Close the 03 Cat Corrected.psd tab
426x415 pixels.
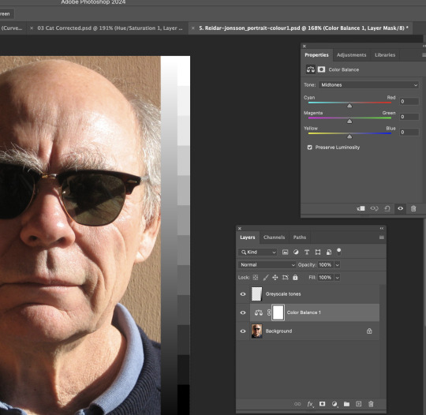tap(32, 28)
